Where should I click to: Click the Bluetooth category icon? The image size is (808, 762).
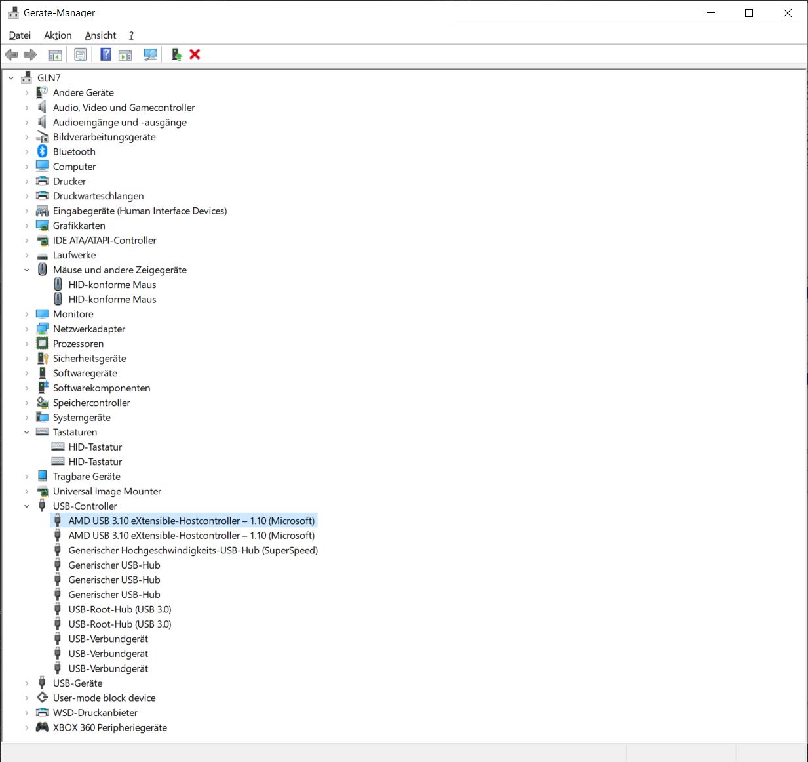point(43,151)
